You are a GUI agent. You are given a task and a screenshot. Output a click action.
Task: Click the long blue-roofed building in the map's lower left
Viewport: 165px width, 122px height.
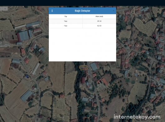pyautogui.click(x=26, y=96)
